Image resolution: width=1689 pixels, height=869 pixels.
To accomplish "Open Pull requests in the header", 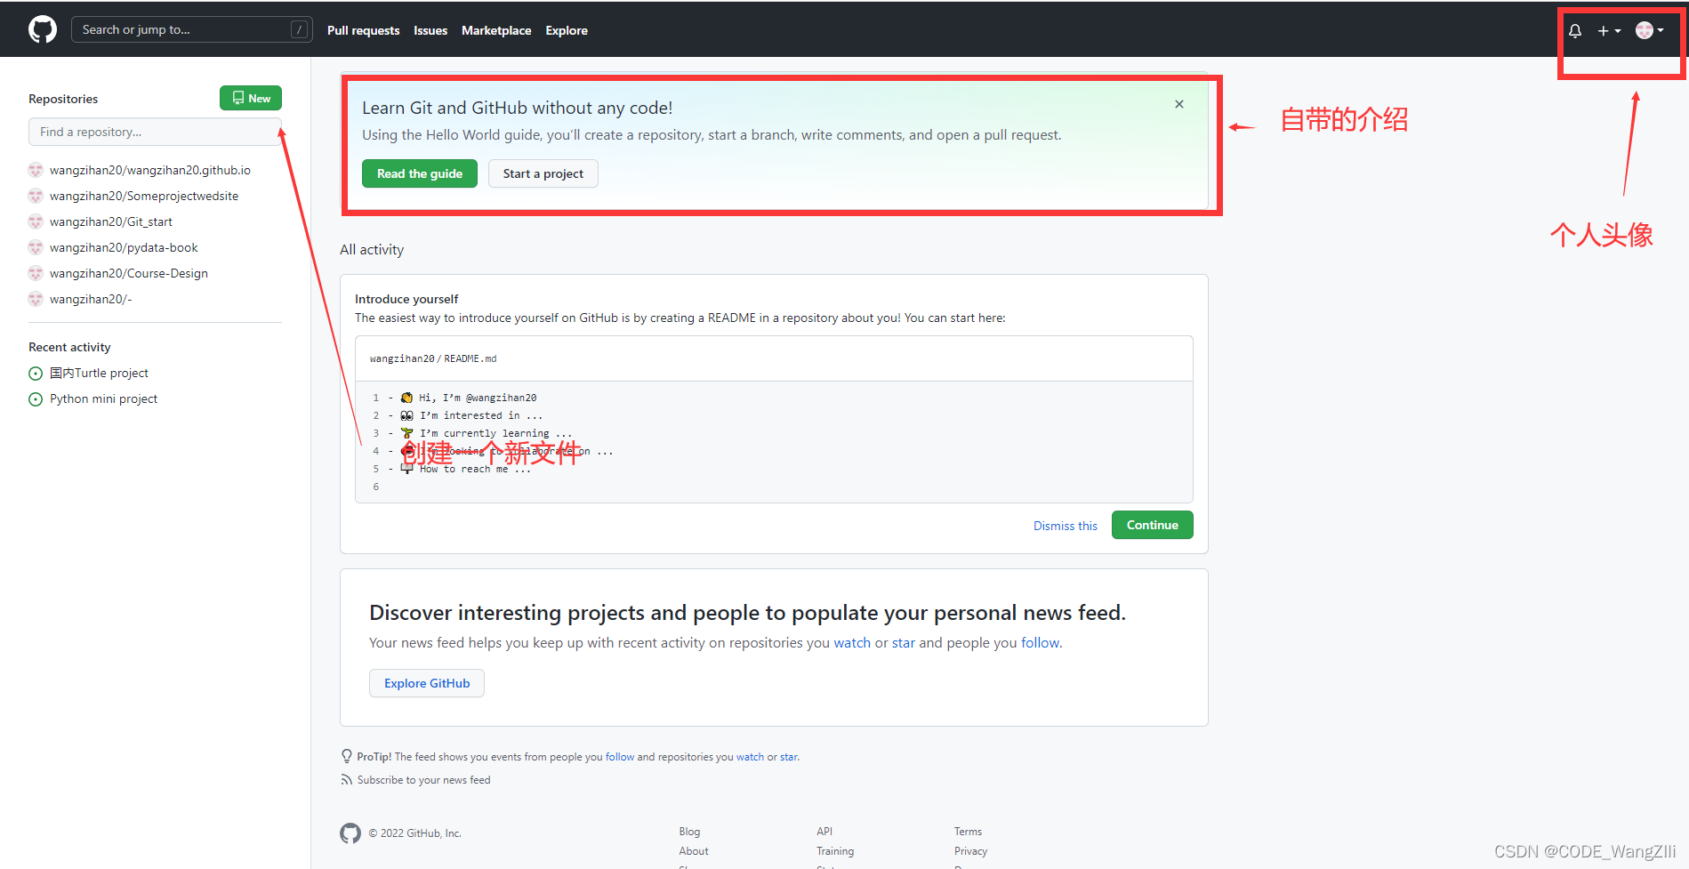I will pos(363,30).
